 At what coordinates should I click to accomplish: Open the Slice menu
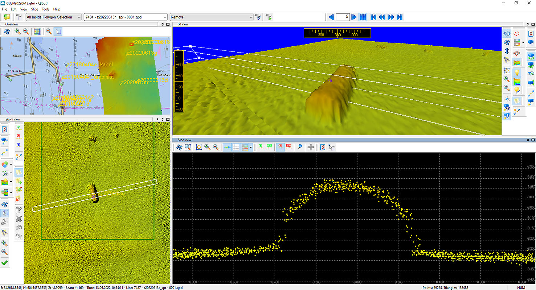pyautogui.click(x=34, y=9)
